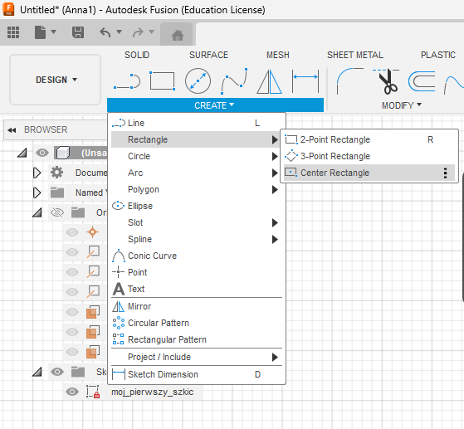This screenshot has width=464, height=429.
Task: Expand the Named Views node
Action: (37, 193)
